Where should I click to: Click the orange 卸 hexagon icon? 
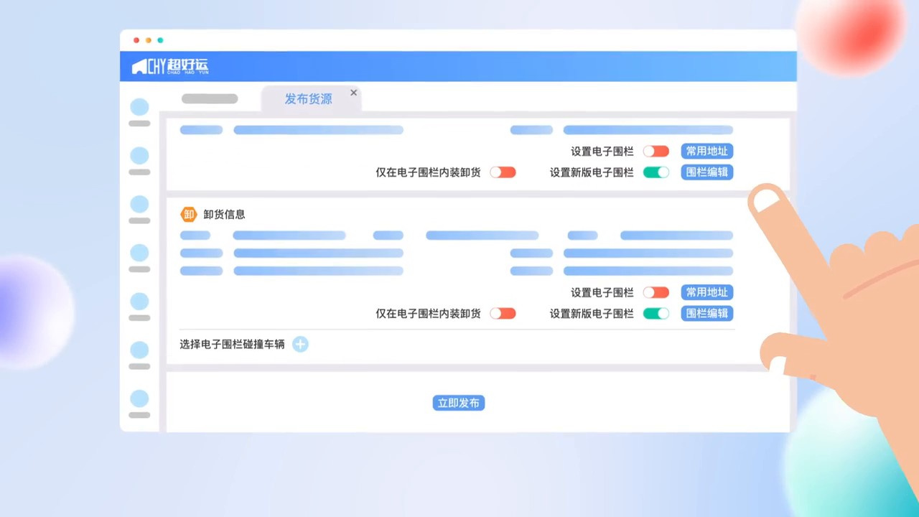click(188, 214)
